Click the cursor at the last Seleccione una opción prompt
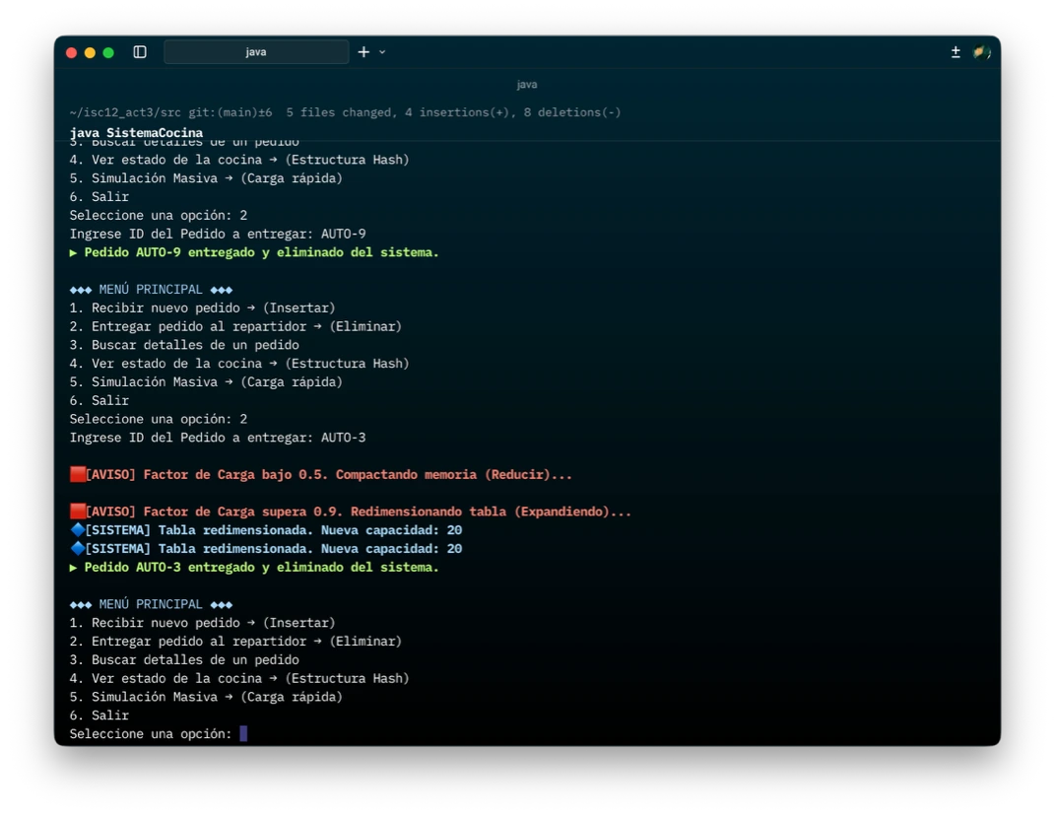The image size is (1056, 819). [243, 734]
